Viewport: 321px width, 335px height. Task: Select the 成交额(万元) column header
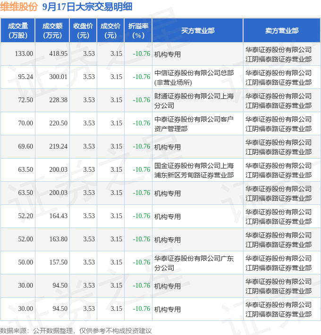(52, 31)
